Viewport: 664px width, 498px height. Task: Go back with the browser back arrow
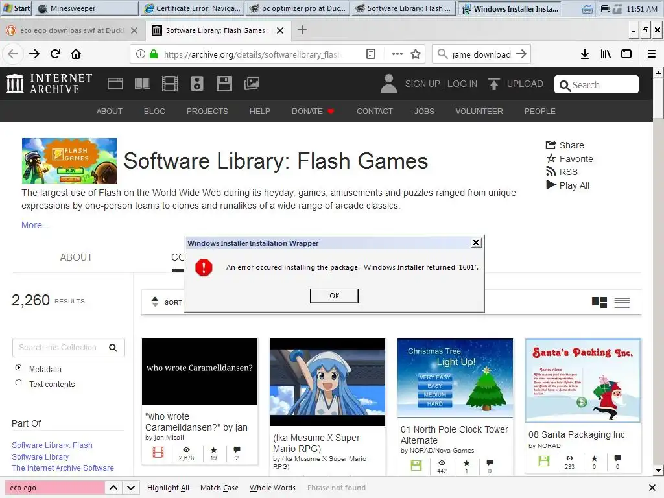[13, 54]
